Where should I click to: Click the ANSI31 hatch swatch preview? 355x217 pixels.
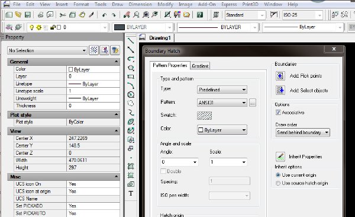[x=205, y=116]
